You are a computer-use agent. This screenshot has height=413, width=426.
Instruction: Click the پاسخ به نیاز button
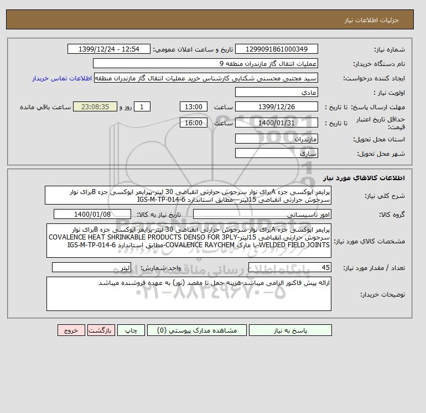(290, 330)
